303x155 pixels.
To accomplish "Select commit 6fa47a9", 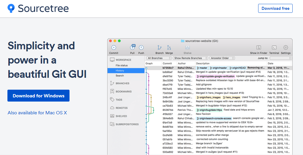I will pyautogui.click(x=218, y=123).
